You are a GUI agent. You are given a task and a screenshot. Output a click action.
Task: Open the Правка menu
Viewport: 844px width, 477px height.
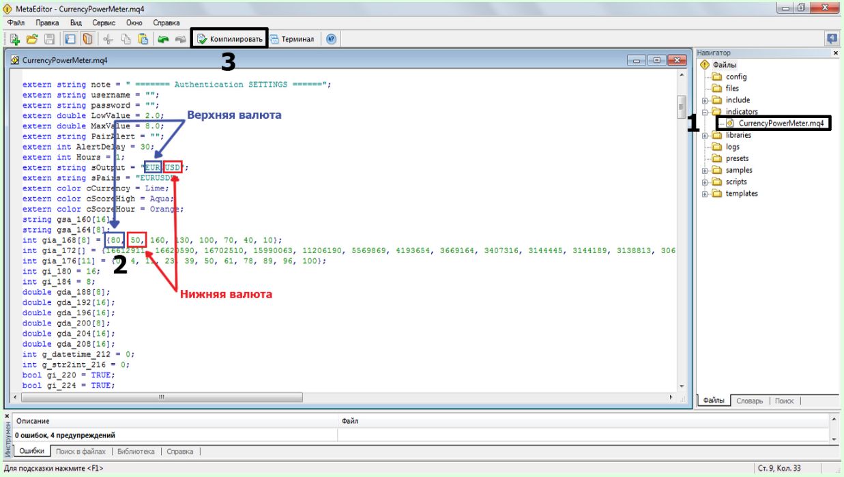click(x=48, y=23)
